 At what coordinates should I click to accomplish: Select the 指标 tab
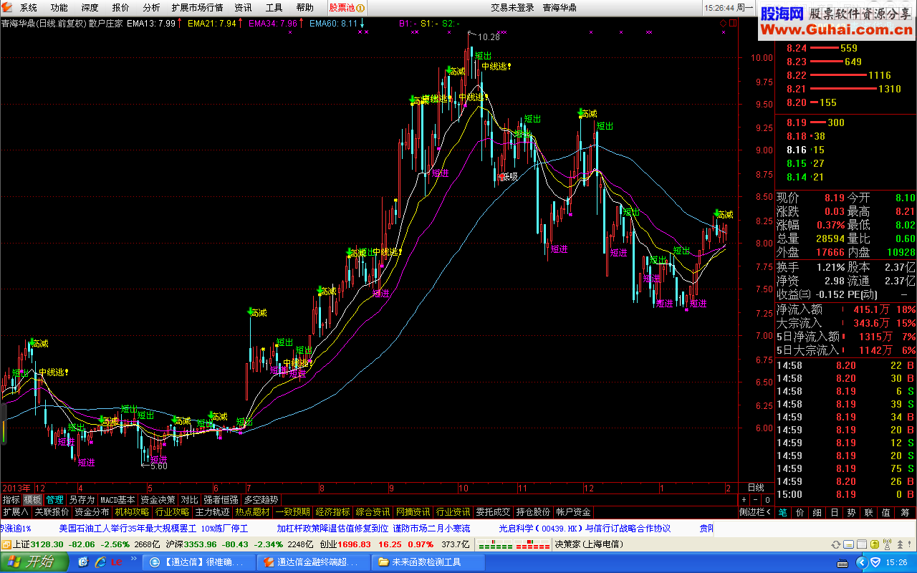pos(11,499)
